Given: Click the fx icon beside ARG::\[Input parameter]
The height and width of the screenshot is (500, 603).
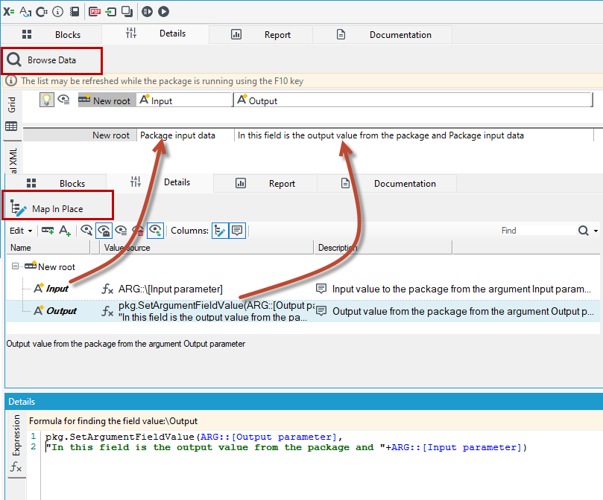Looking at the screenshot, I should pyautogui.click(x=107, y=289).
